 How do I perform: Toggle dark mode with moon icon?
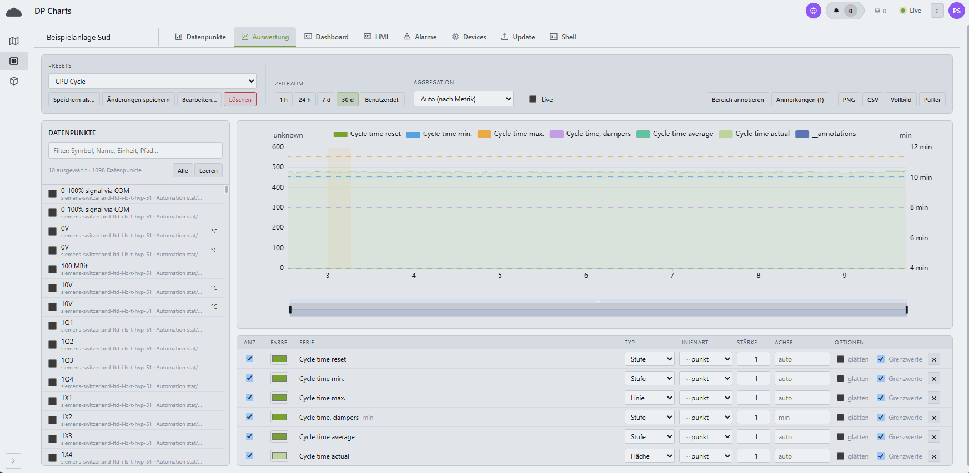tap(937, 11)
